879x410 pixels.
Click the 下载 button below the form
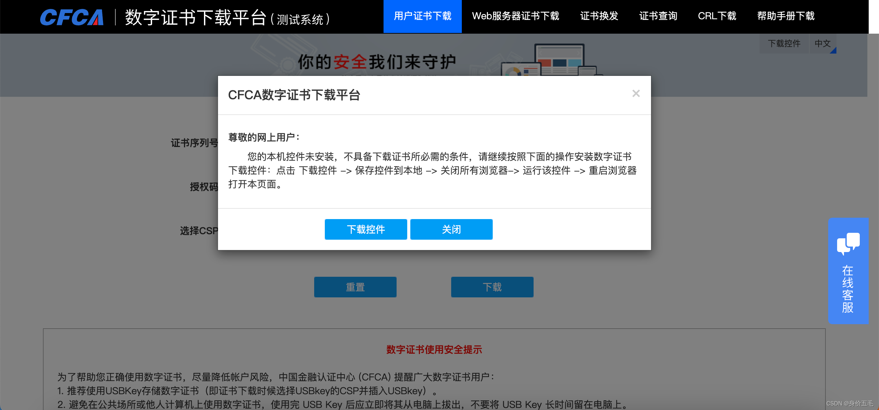492,287
